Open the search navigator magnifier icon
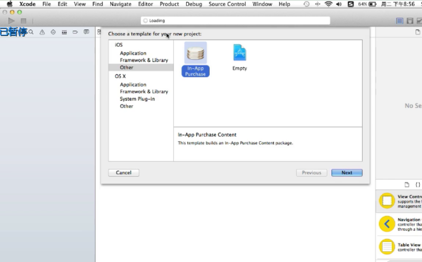 tap(31, 32)
